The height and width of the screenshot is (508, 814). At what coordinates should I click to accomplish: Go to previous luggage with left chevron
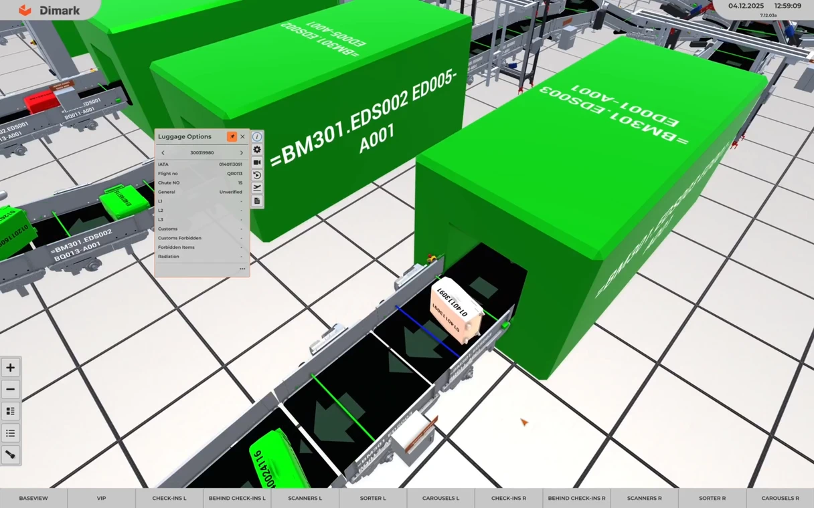pos(163,153)
